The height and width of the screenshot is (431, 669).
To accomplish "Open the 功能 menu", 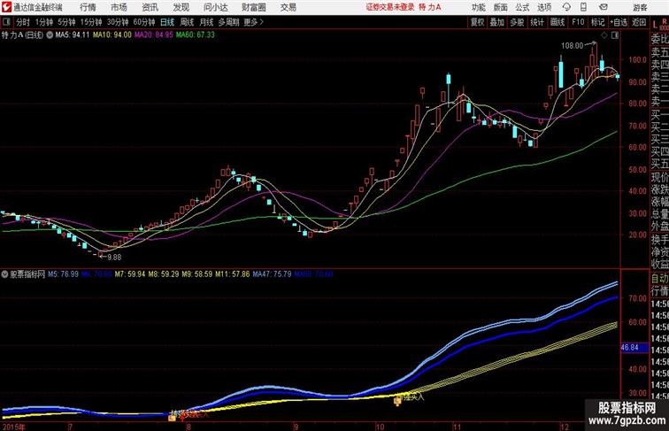I will tap(478, 8).
